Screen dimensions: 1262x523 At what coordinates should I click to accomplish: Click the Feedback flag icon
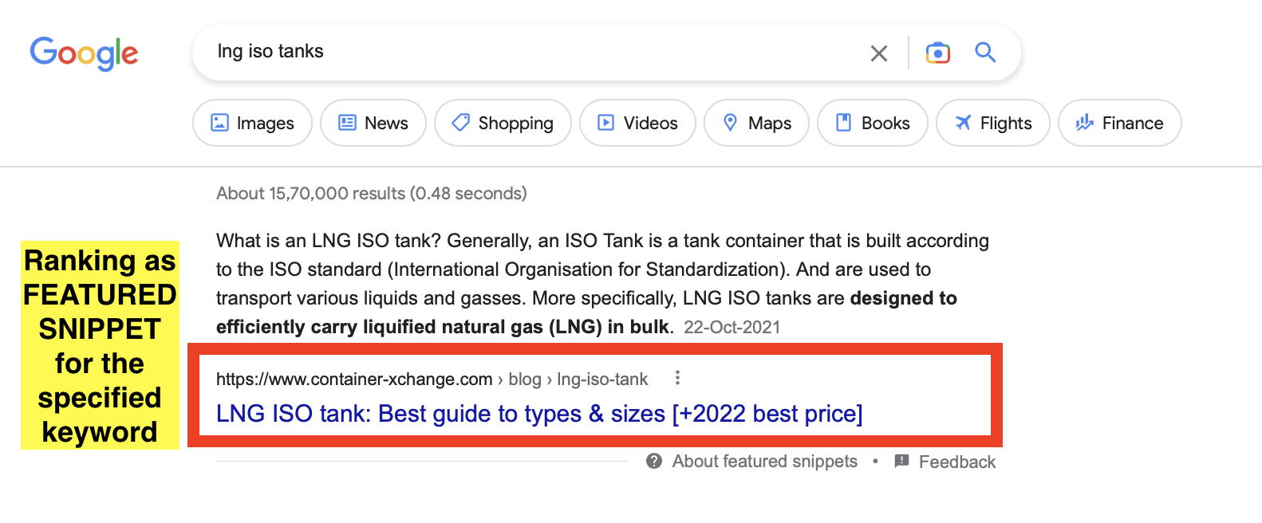pyautogui.click(x=901, y=461)
